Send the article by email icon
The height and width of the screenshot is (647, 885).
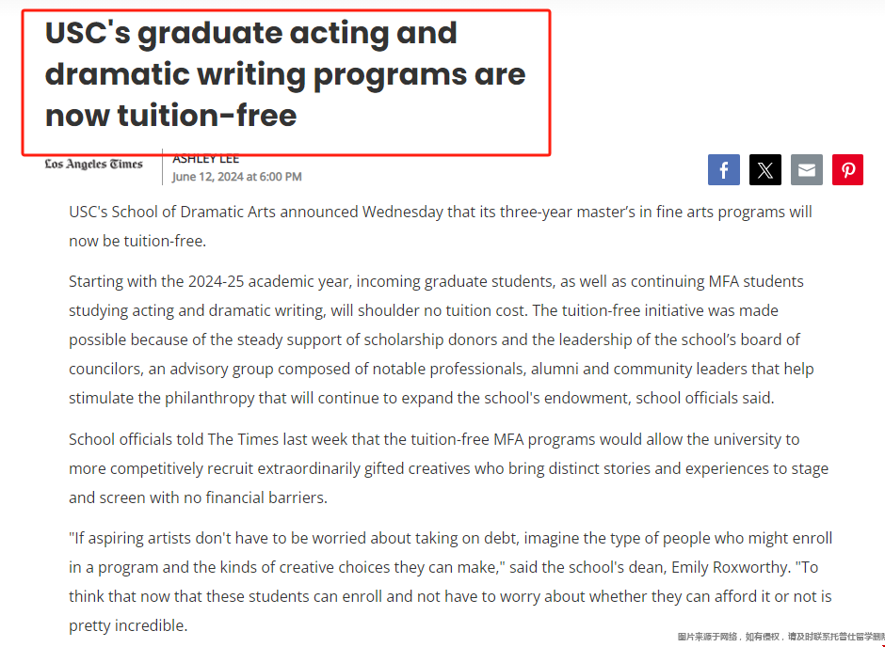(806, 169)
